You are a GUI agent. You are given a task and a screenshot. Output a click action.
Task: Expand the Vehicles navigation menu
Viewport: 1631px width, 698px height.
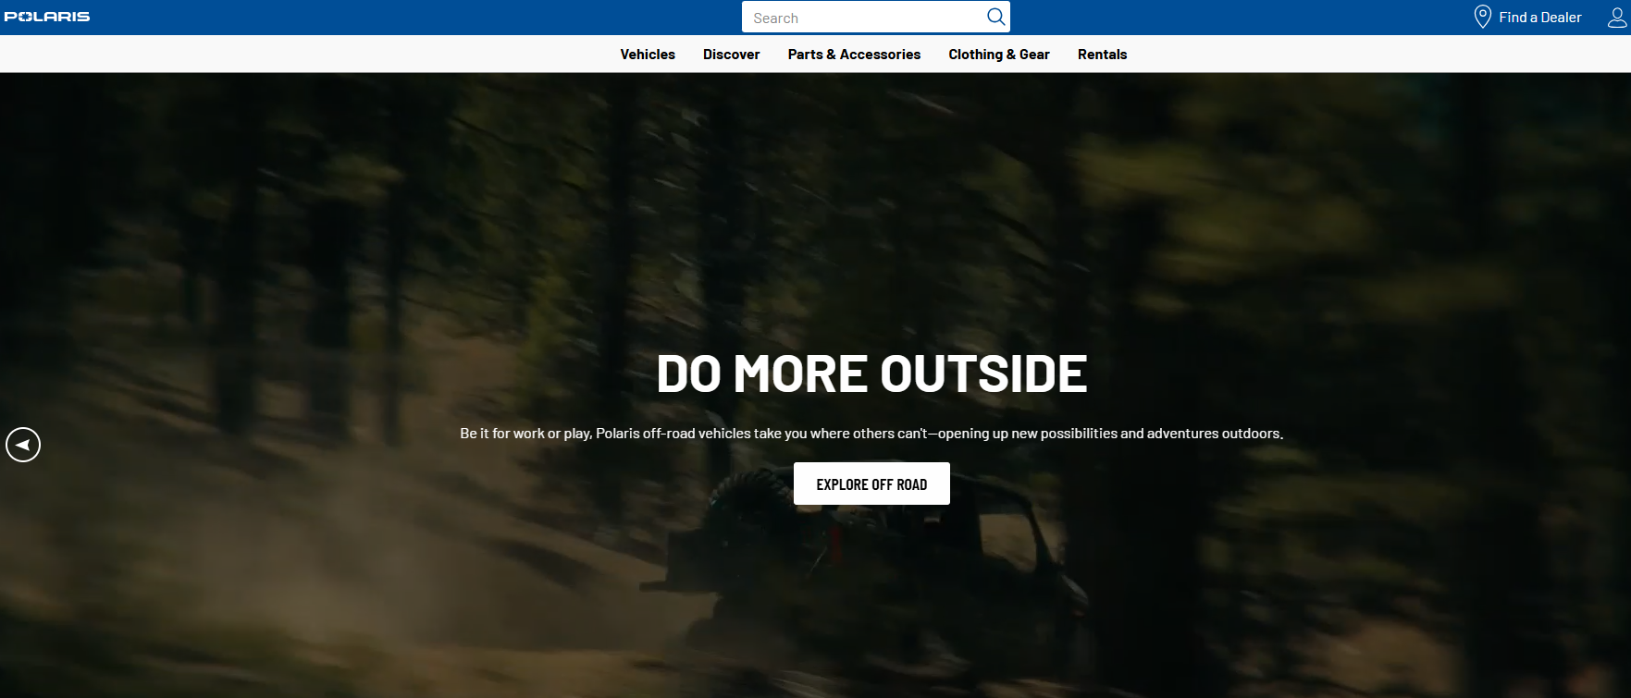[648, 55]
